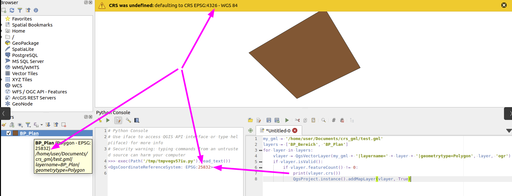Select Vector Tiles entry
Viewport: 512px width, 196px height.
(x=25, y=74)
